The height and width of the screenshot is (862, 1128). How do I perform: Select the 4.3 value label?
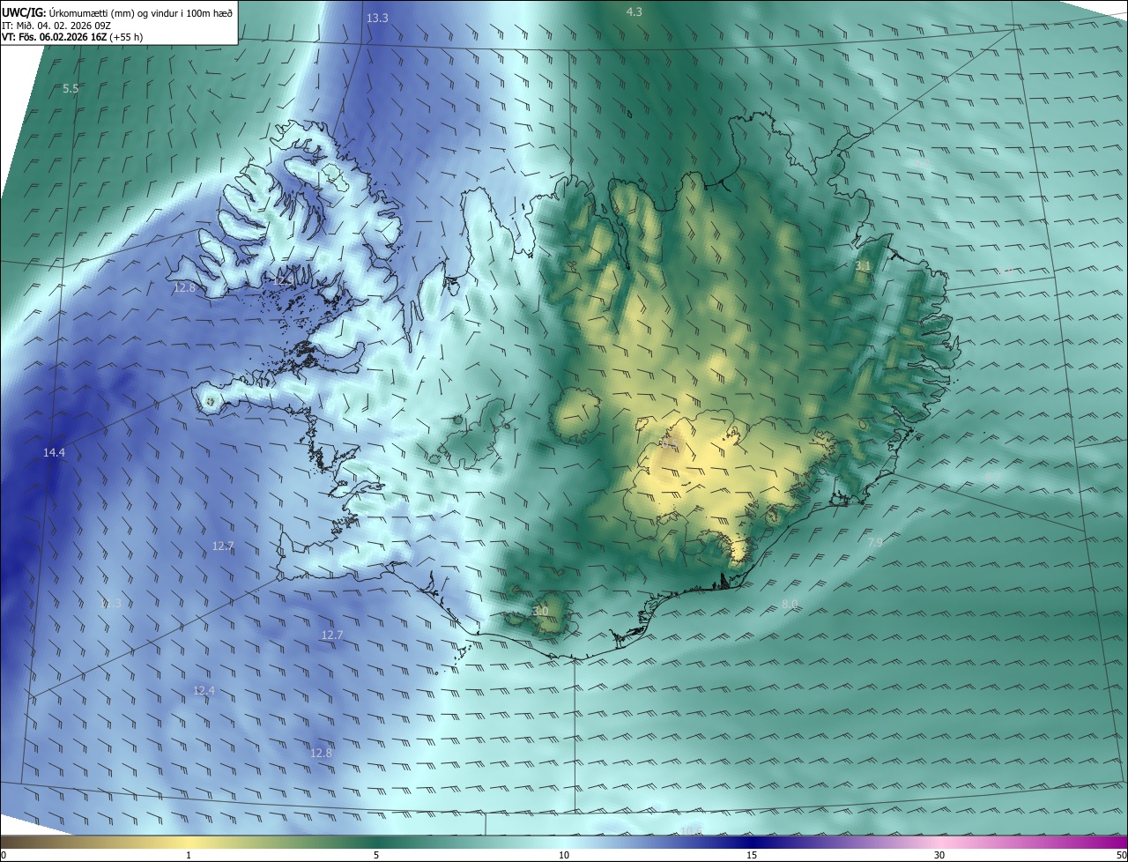634,11
